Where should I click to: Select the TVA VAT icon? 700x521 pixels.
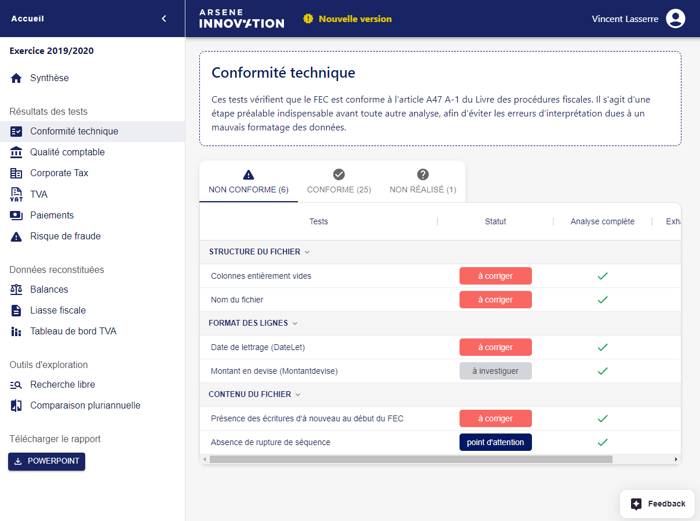16,195
